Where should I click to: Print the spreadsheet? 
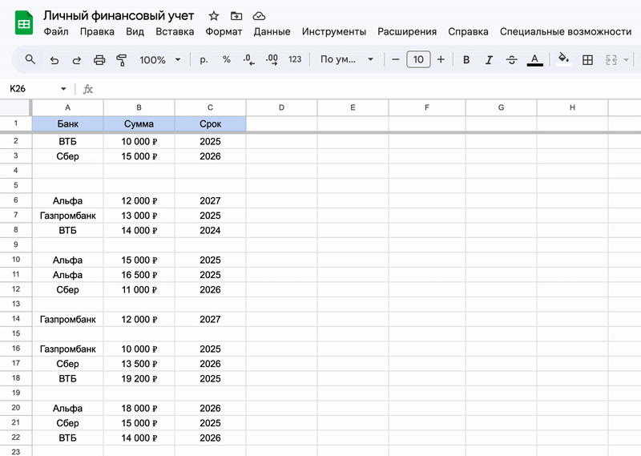tap(99, 60)
